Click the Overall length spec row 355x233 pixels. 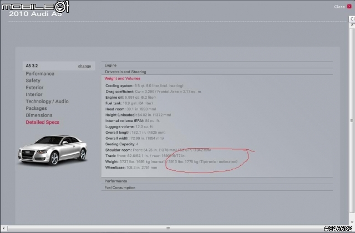[135, 133]
